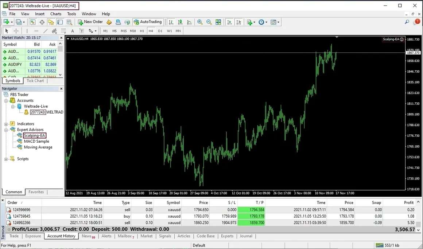Switch to the Trade terminal tab
The image size is (423, 249).
point(14,236)
